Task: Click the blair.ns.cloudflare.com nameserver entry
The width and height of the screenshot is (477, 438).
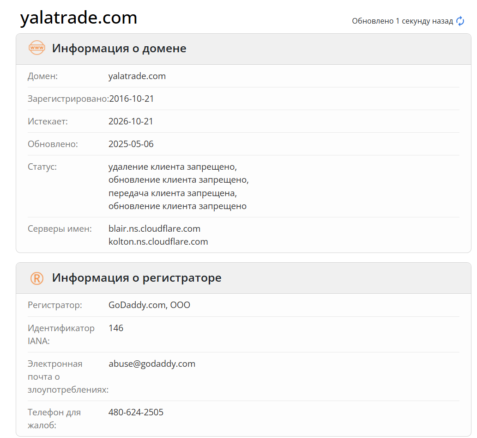Action: (154, 228)
